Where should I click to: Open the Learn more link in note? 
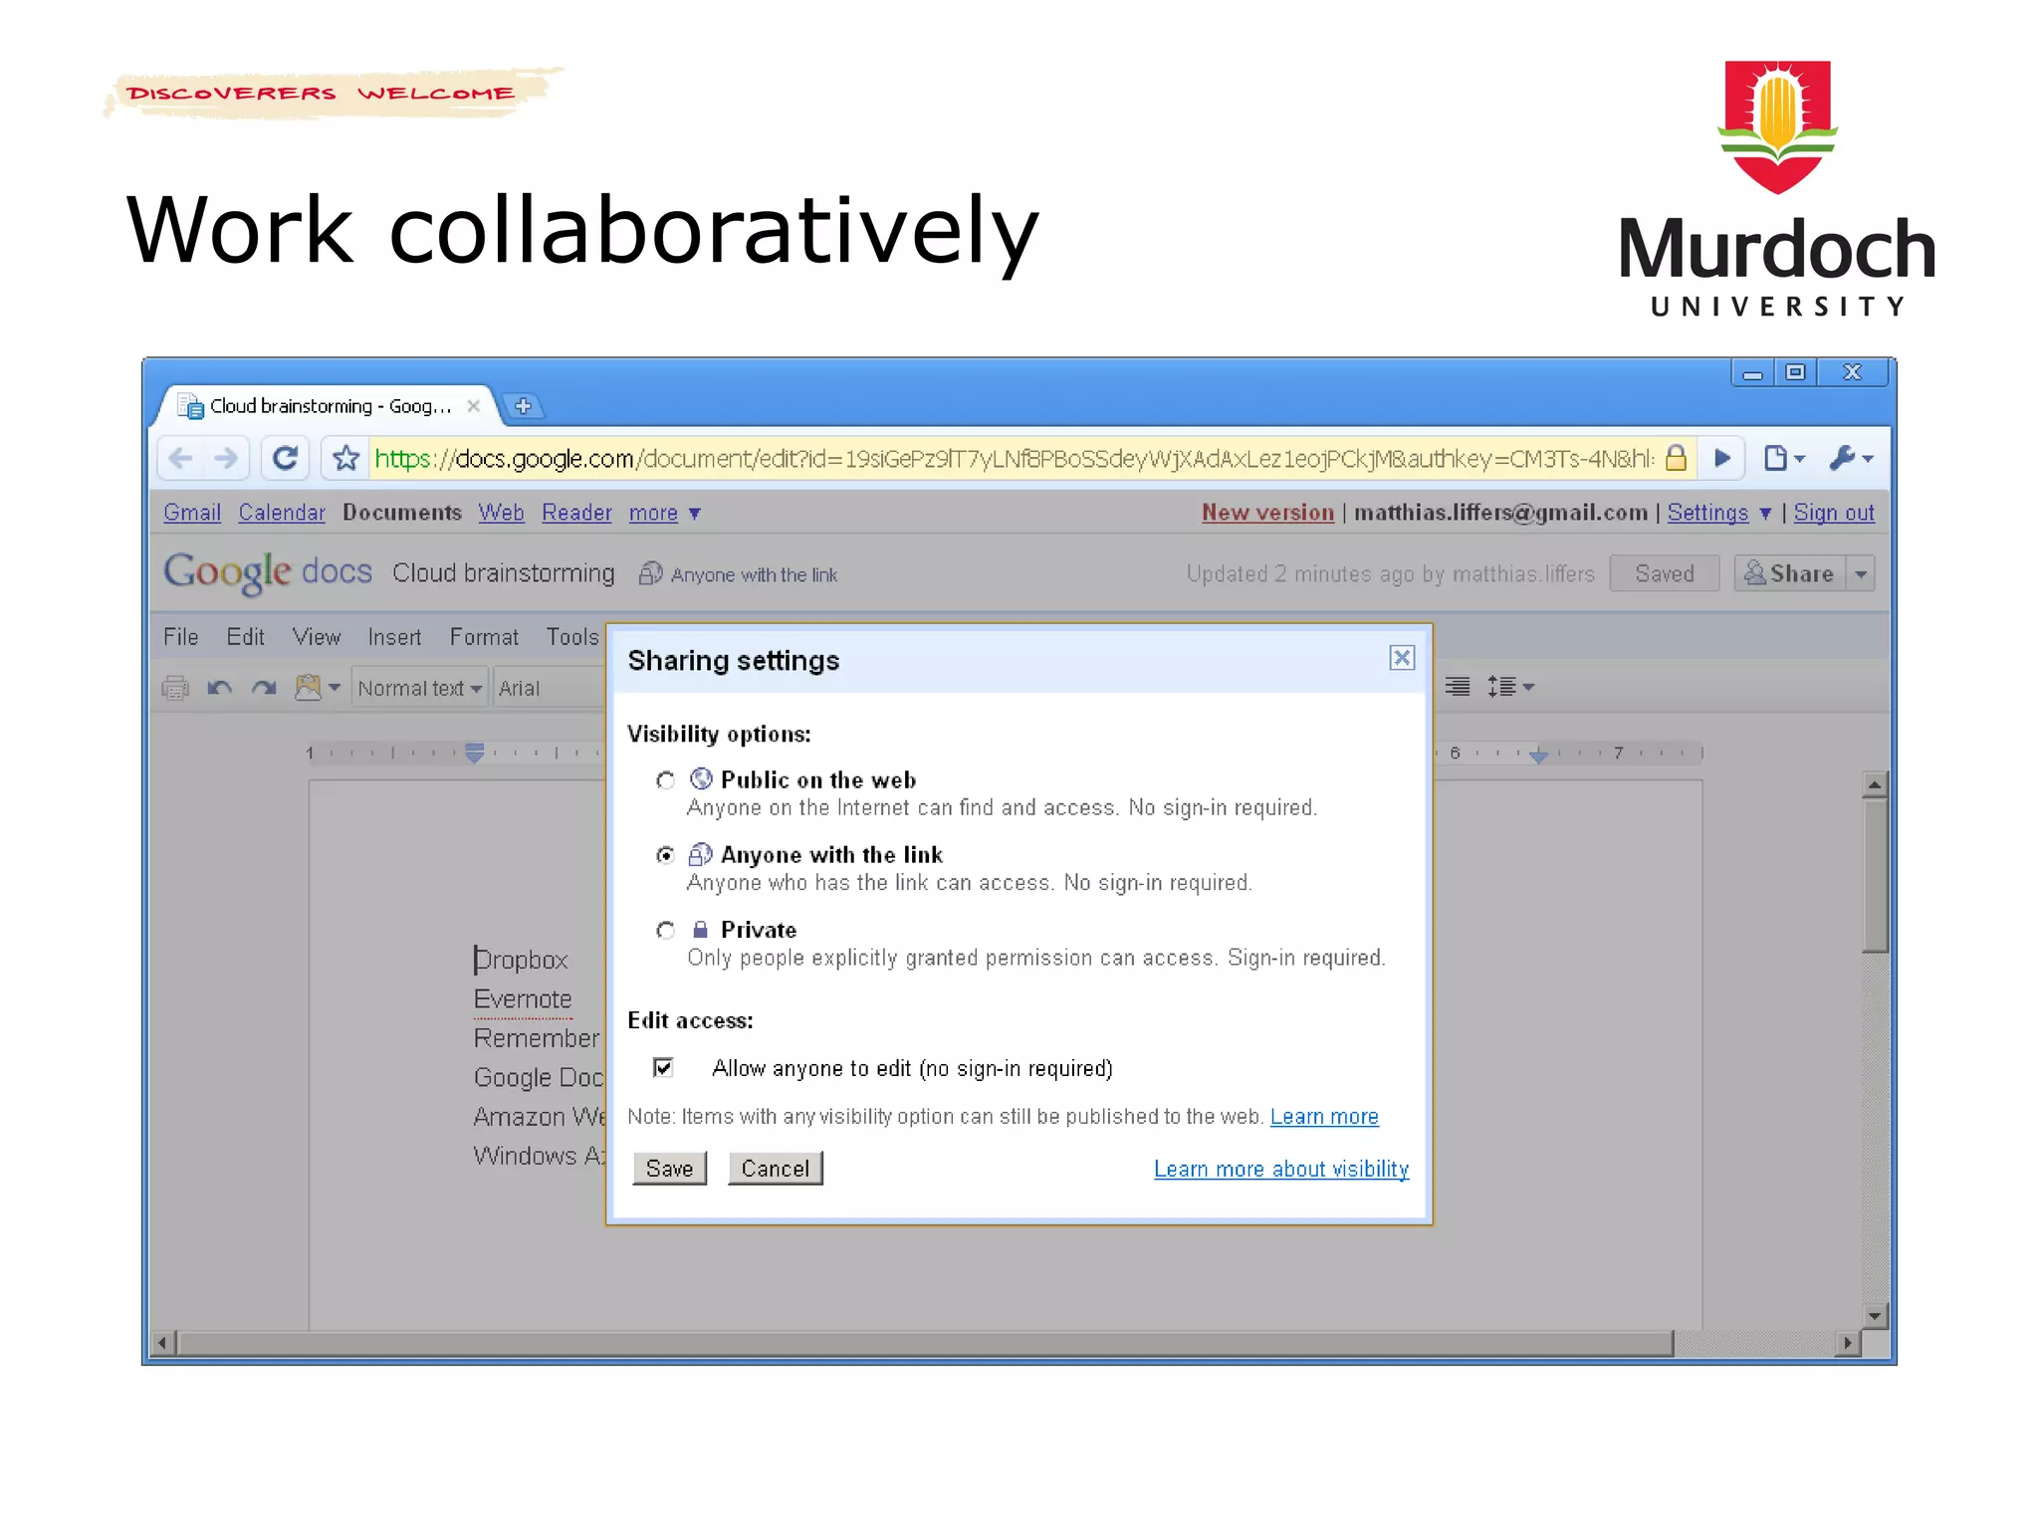(1324, 1117)
